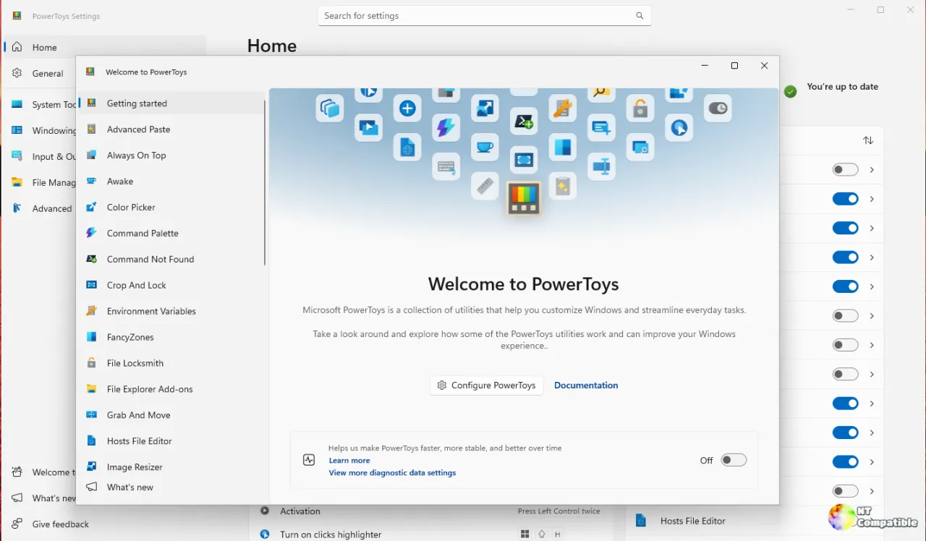Select the Environment Variables icon
Image resolution: width=926 pixels, height=541 pixels.
click(x=91, y=311)
